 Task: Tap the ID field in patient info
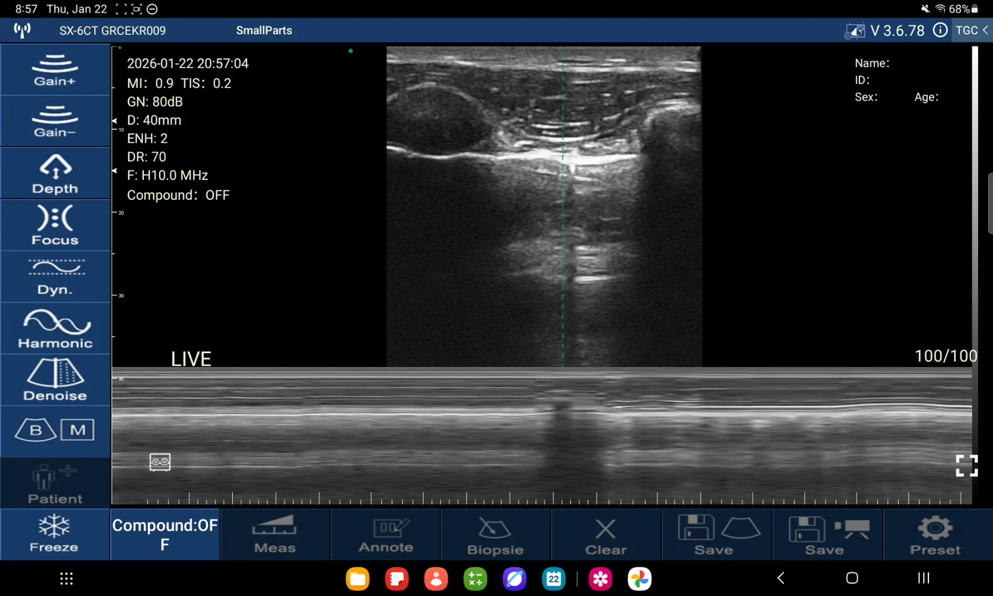(862, 80)
